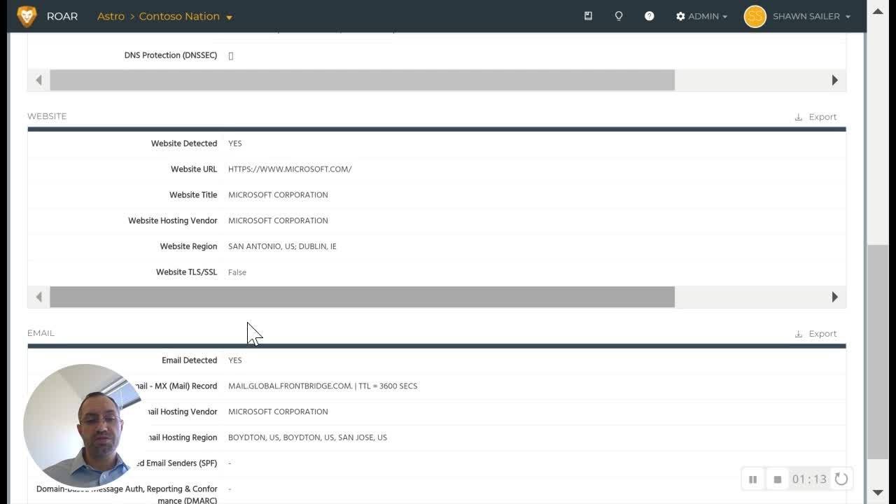This screenshot has height=504, width=896.
Task: Click the Email Detected label
Action: coord(189,360)
